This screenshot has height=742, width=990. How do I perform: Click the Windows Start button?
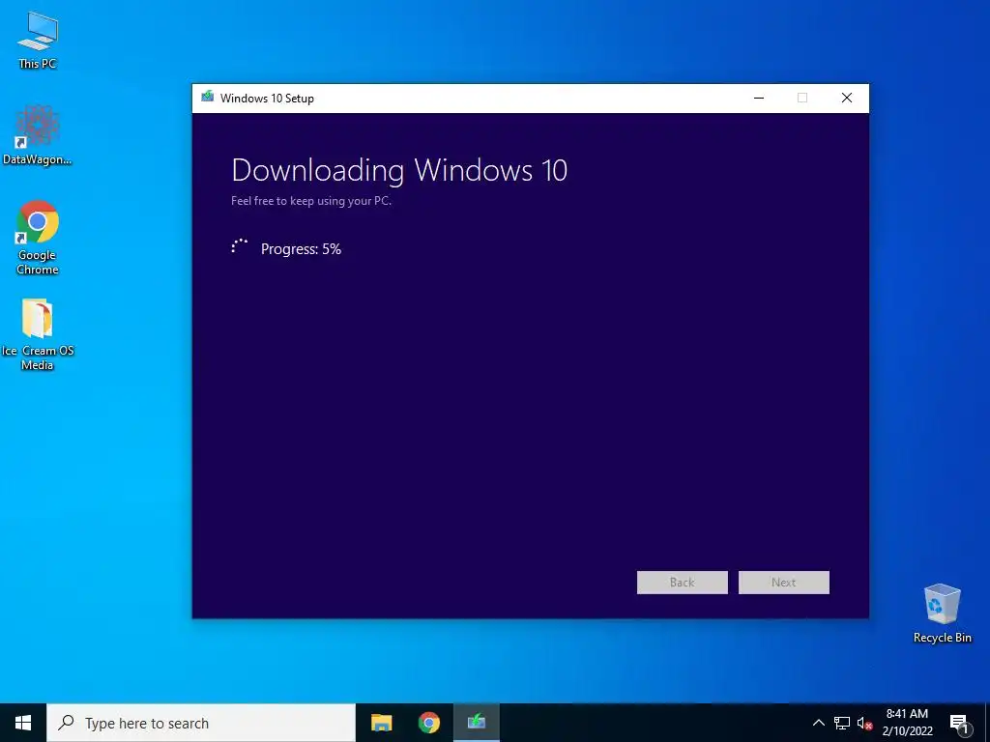click(x=23, y=723)
